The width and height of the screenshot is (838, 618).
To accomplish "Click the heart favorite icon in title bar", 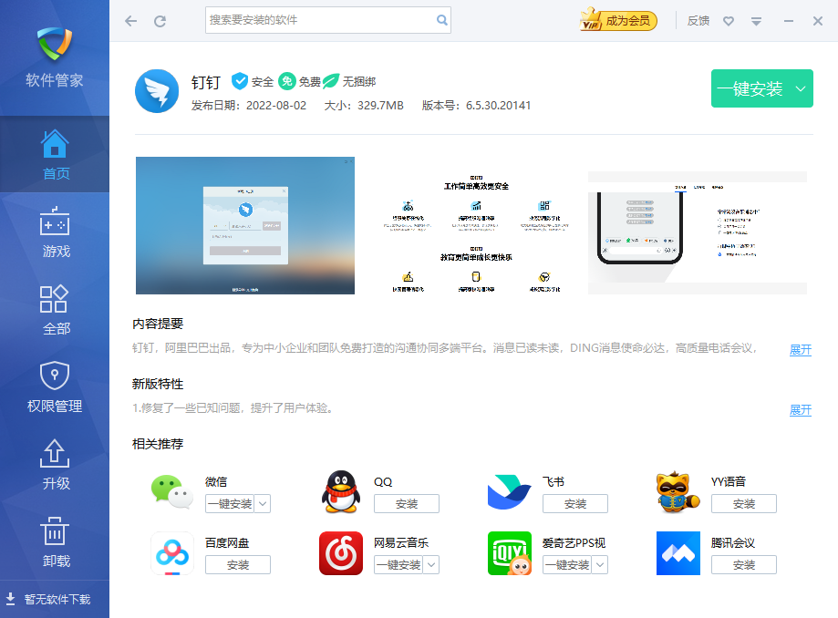I will pos(729,21).
